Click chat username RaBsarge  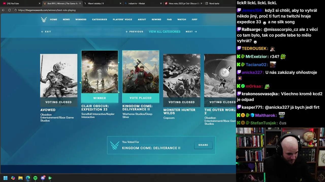252,30
